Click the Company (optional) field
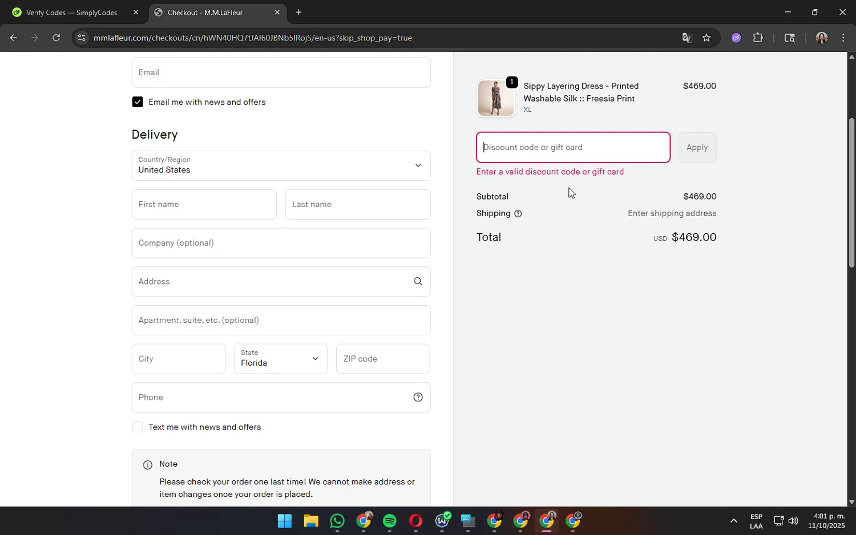The image size is (856, 535). tap(281, 243)
